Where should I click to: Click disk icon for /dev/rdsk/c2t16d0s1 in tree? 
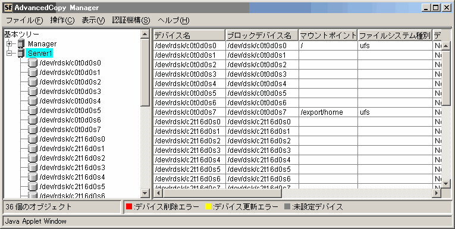[x=33, y=149]
